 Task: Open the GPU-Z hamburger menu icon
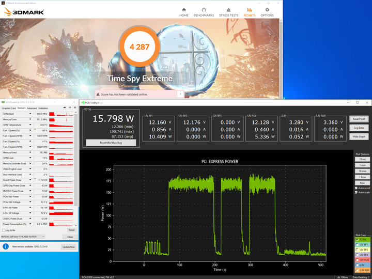point(75,107)
